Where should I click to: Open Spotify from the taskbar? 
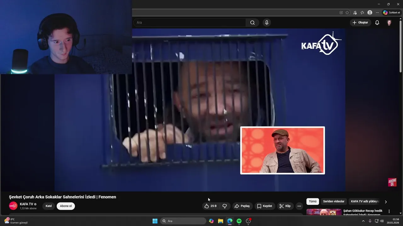239,221
